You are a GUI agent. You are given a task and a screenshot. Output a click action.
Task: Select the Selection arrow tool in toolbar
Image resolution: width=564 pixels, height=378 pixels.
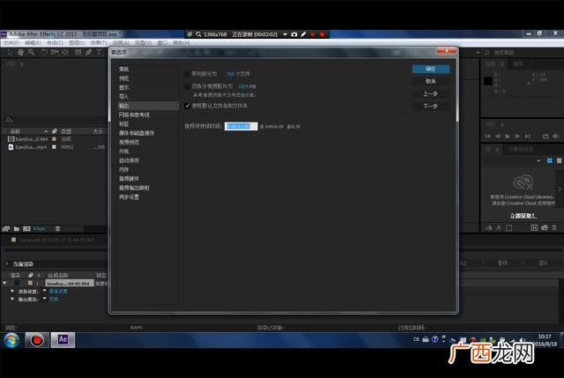[x=10, y=53]
